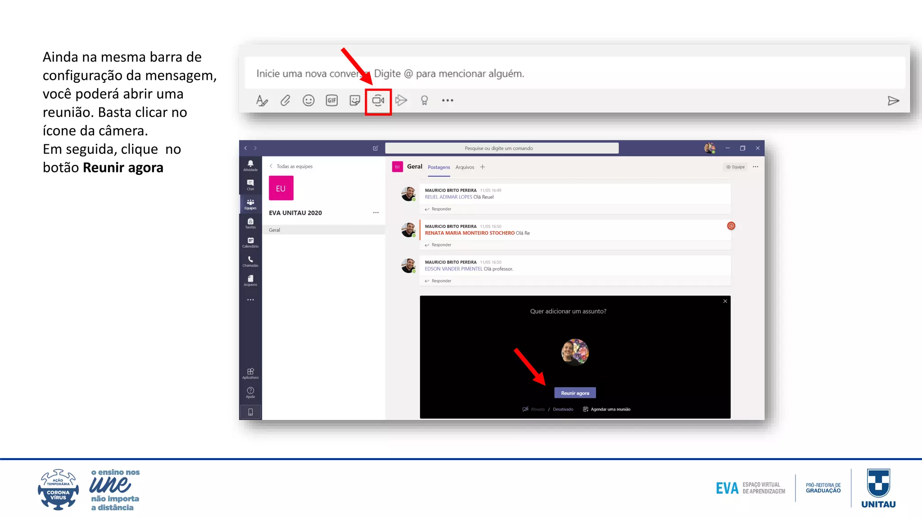Close the meeting preview panel
The width and height of the screenshot is (922, 518).
coord(725,301)
